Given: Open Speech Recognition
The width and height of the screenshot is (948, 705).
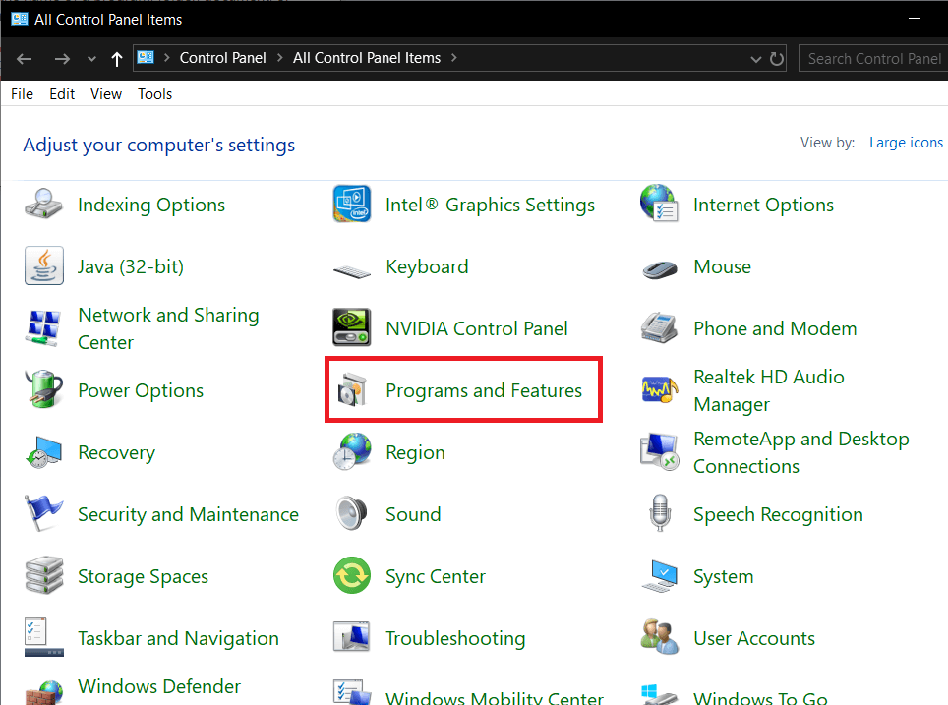Looking at the screenshot, I should point(778,513).
